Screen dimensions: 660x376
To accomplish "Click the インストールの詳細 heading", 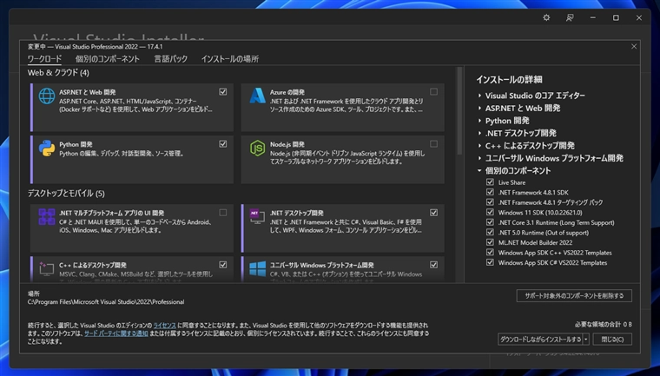I will [x=509, y=80].
